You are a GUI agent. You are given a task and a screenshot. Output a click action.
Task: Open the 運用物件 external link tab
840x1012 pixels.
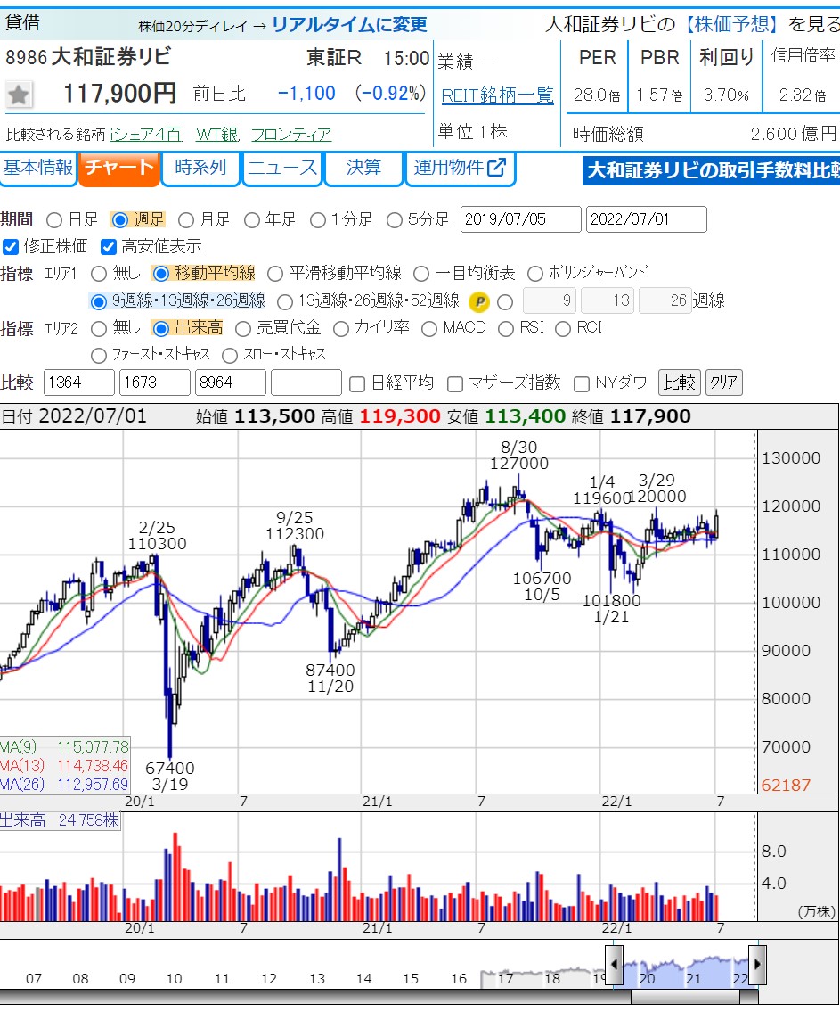pos(460,168)
